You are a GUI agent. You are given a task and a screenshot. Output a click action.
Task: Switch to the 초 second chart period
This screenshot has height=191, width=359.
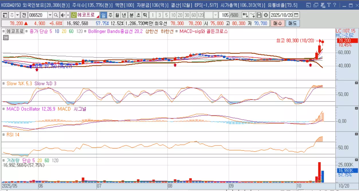[138, 15]
